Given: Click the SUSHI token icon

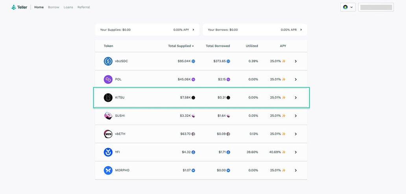Looking at the screenshot, I should [108, 116].
